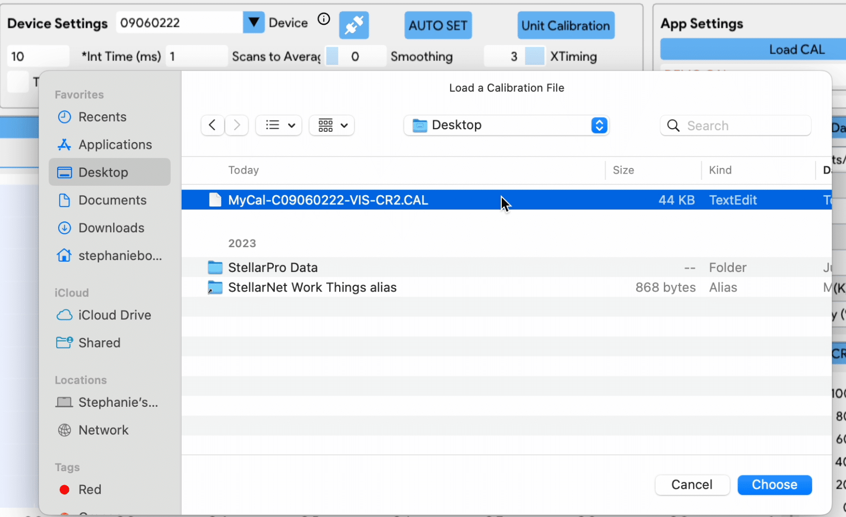Click the Recents clock icon in sidebar

coord(64,117)
